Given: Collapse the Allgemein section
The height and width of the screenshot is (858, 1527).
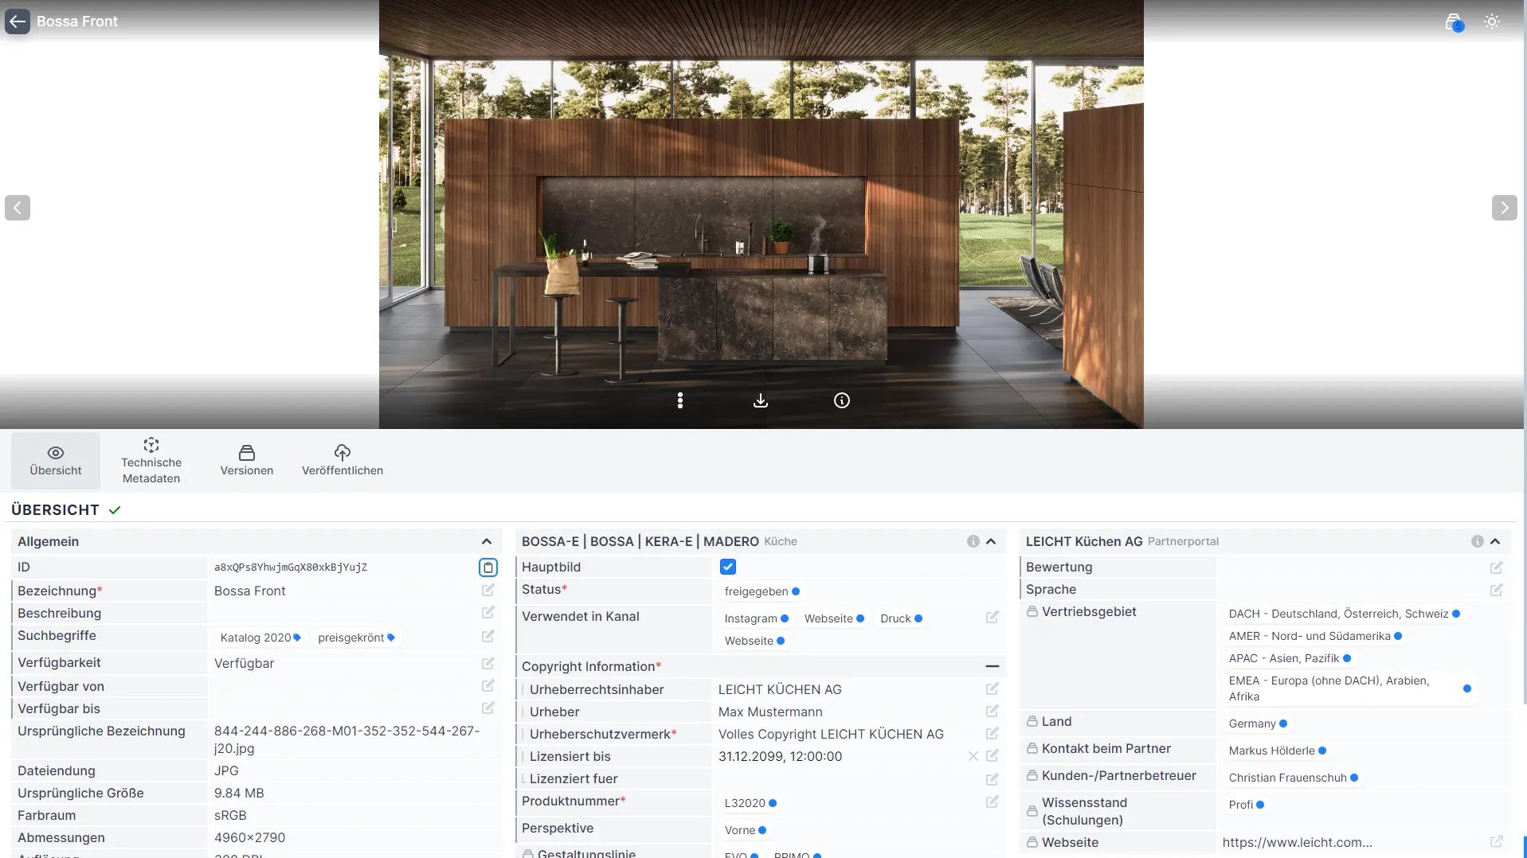Looking at the screenshot, I should (x=486, y=541).
